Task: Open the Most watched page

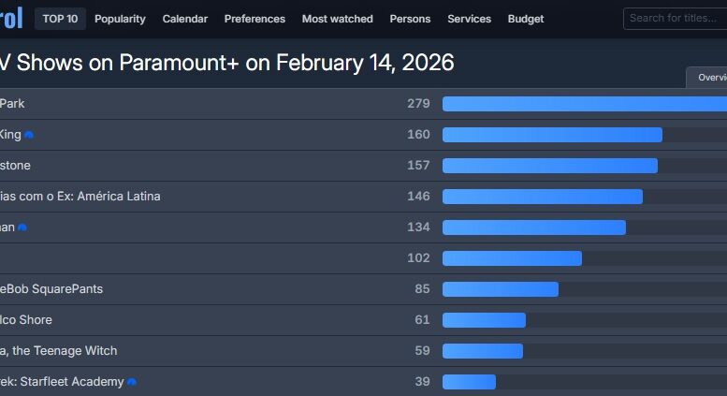Action: 337,19
